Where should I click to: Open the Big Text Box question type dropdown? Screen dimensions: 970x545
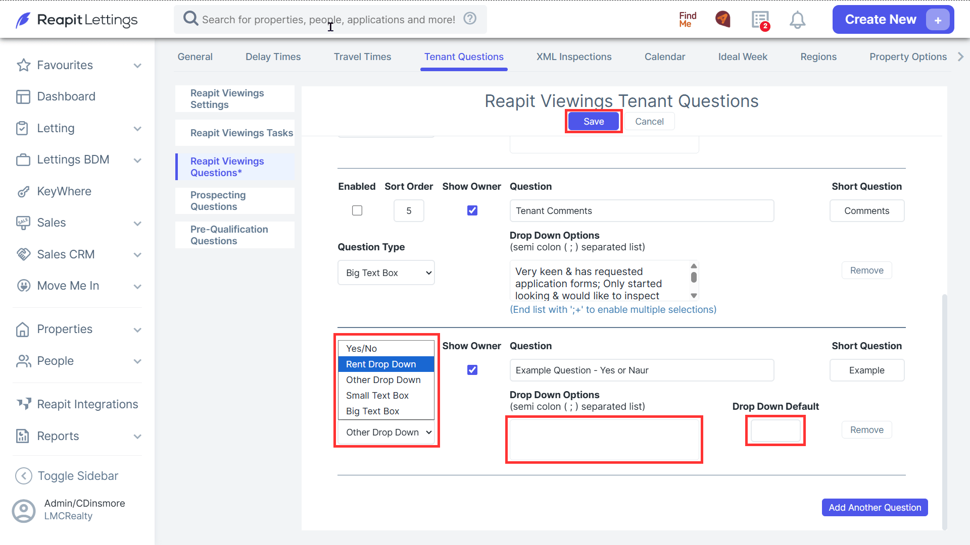(386, 272)
